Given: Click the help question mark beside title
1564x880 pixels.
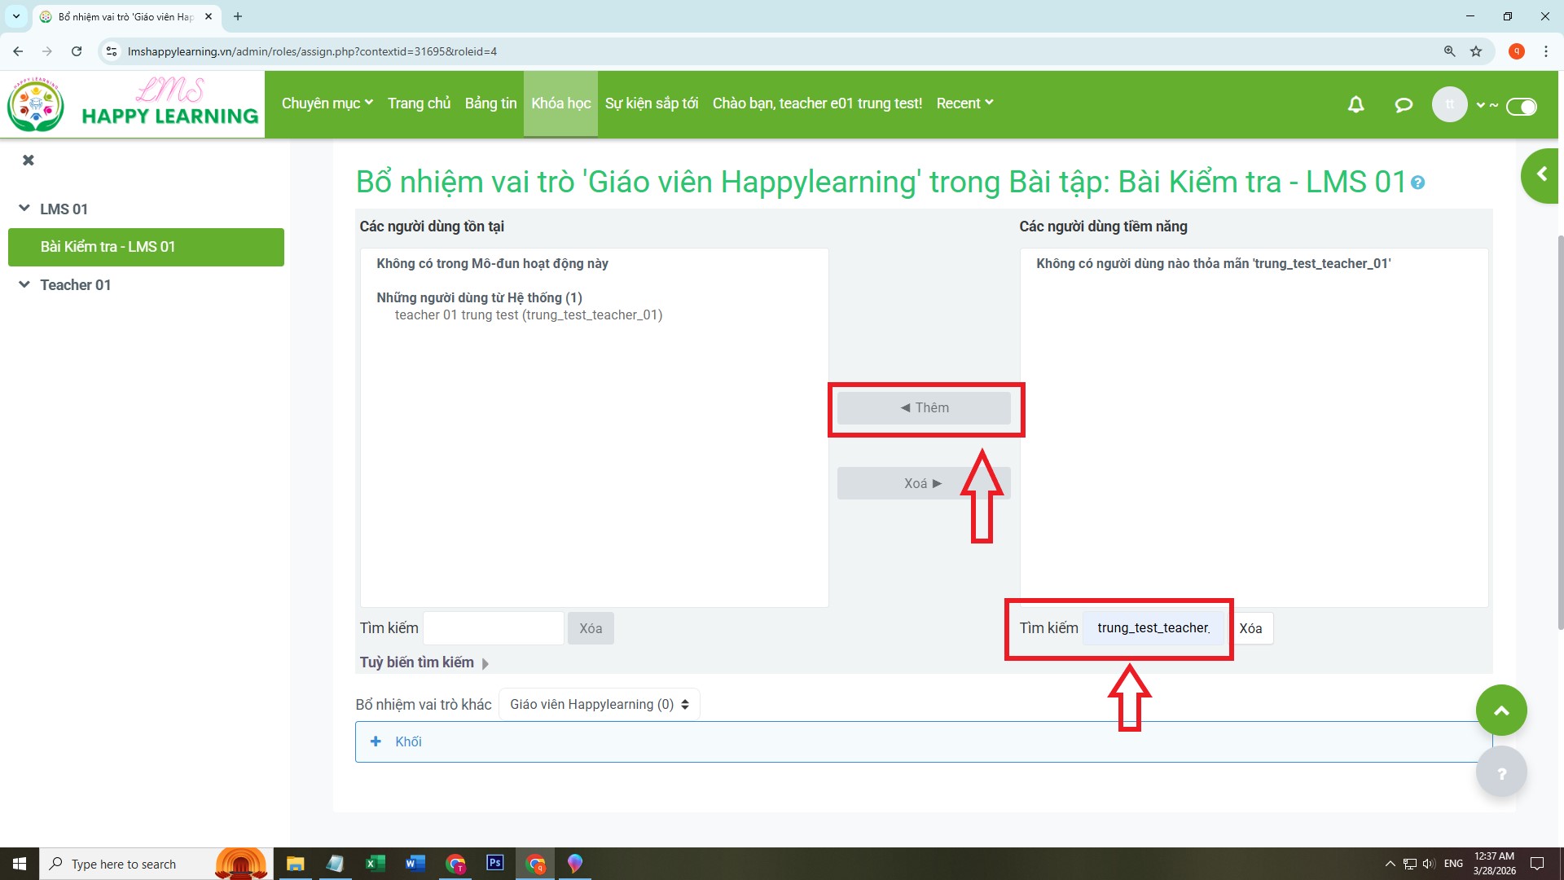Looking at the screenshot, I should 1417,183.
